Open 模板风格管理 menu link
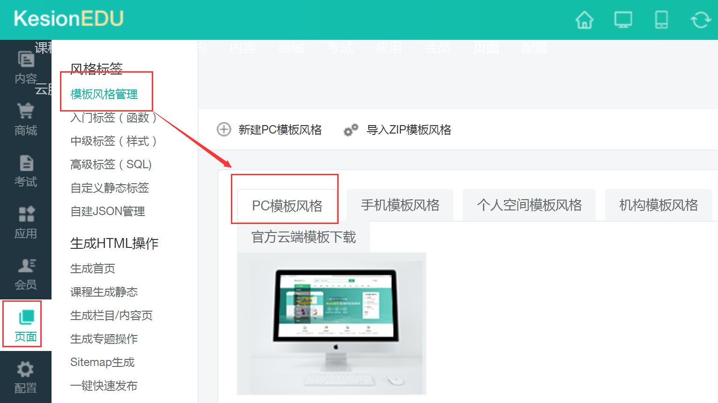 [x=104, y=94]
